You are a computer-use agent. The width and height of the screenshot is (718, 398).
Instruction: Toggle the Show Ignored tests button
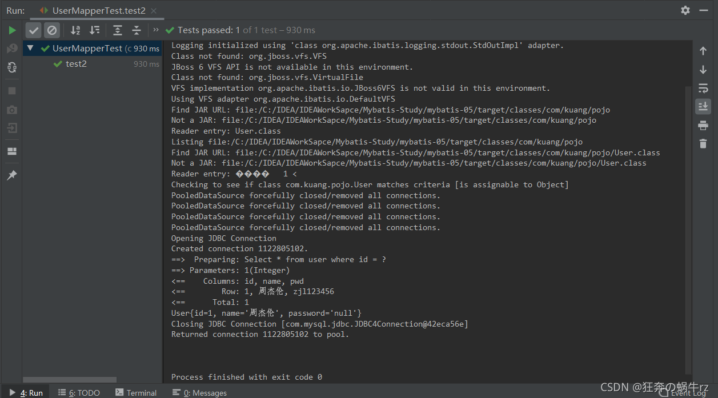pos(52,30)
